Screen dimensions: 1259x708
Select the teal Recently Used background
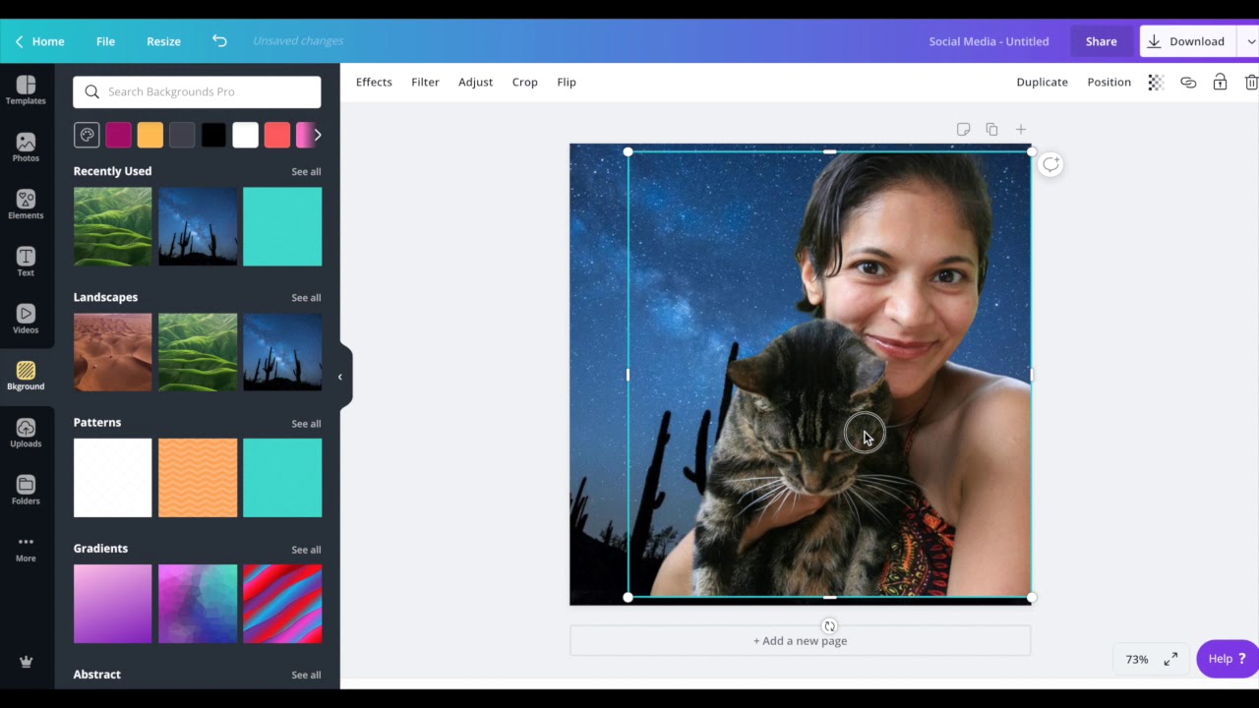pyautogui.click(x=282, y=226)
